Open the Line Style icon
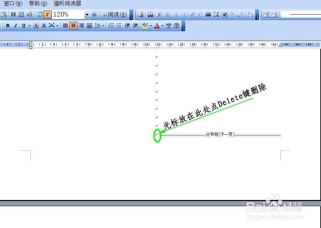Viewport: 321px width, 228px height. [x=208, y=15]
